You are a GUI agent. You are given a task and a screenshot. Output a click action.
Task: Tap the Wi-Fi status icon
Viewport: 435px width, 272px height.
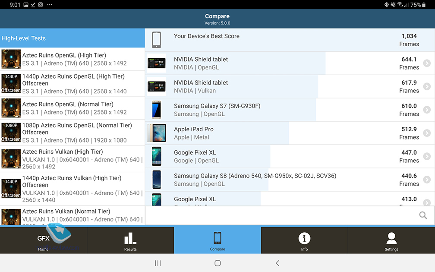click(x=400, y=5)
